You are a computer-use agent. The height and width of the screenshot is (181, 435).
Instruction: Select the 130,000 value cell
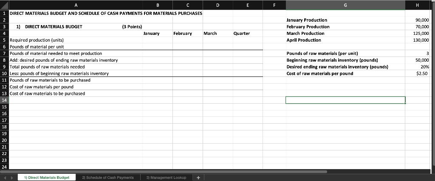point(418,40)
